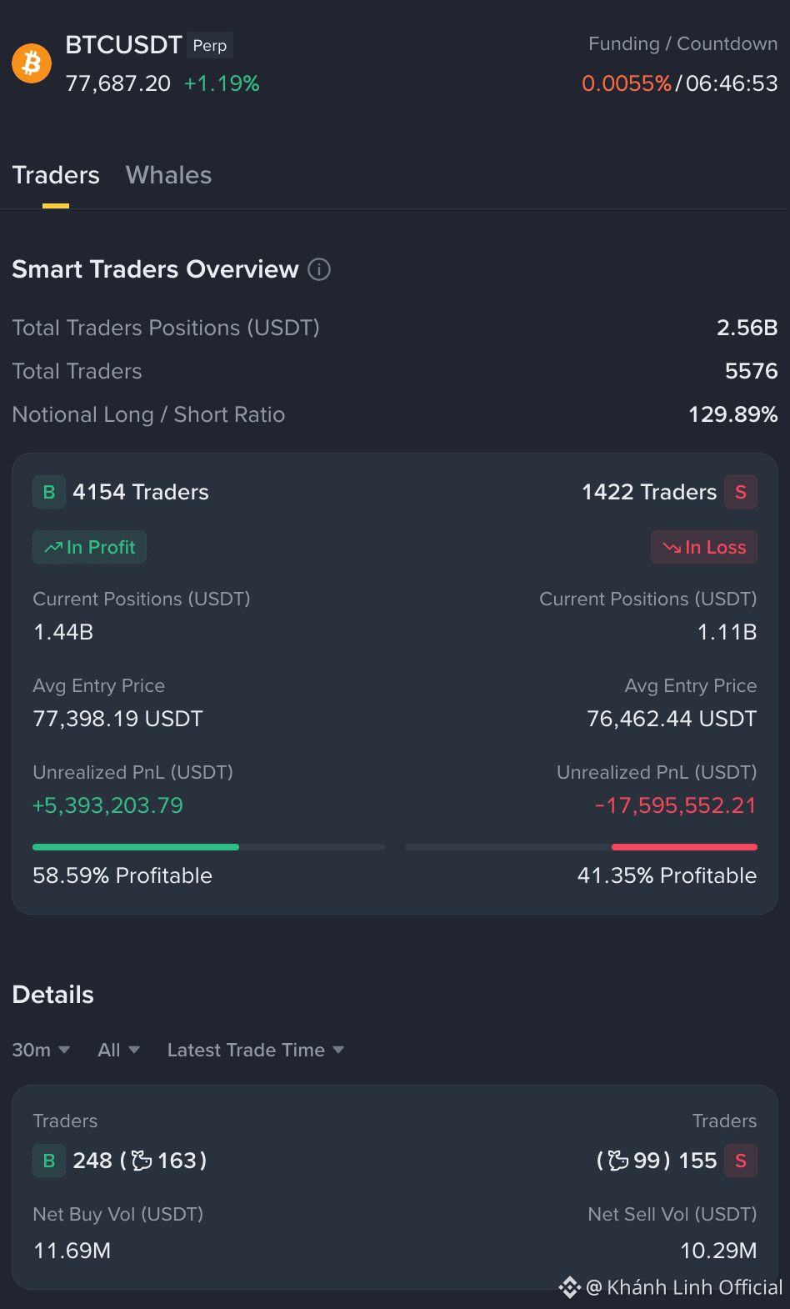Click the 0.0055% funding rate value
790x1309 pixels.
(627, 83)
